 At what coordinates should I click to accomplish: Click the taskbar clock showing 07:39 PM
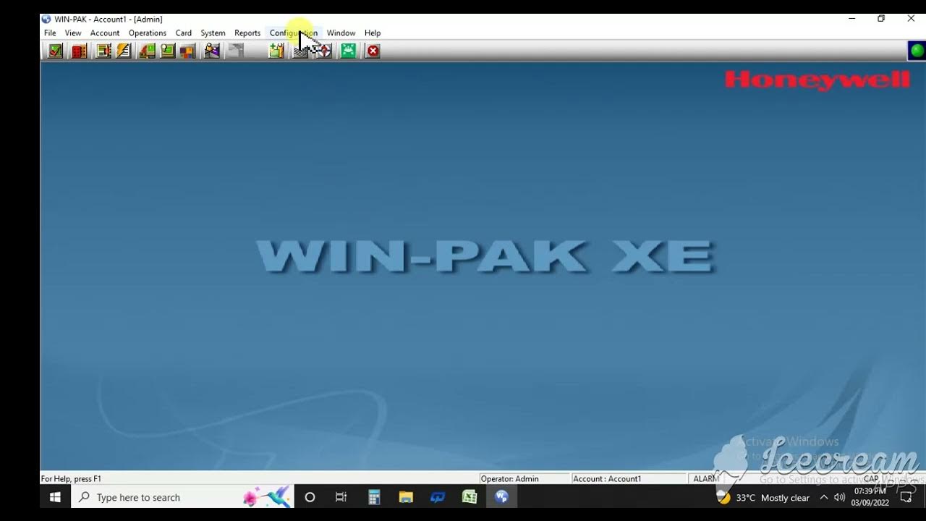click(870, 497)
